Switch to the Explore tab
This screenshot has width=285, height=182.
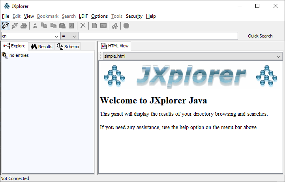(x=15, y=46)
